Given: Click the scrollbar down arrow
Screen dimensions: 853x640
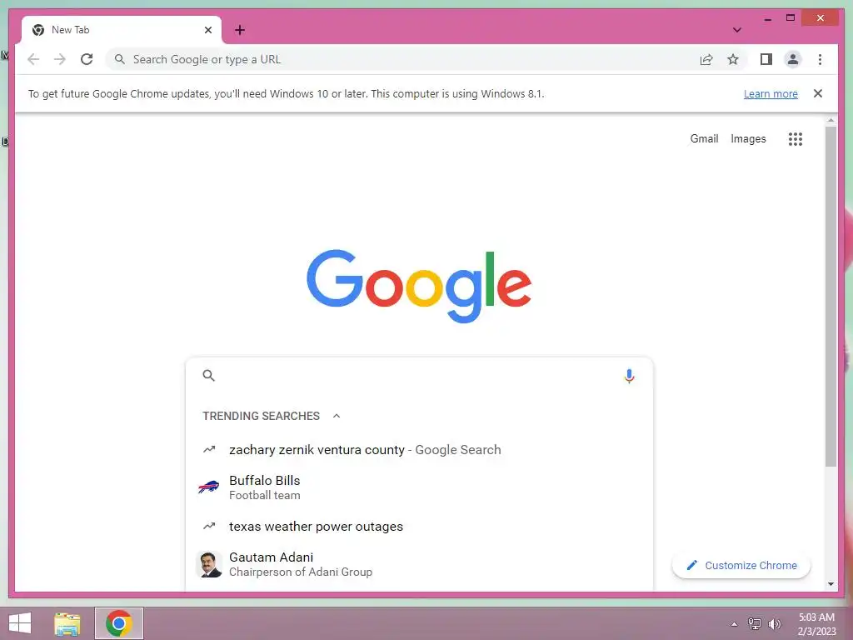Looking at the screenshot, I should click(x=831, y=584).
